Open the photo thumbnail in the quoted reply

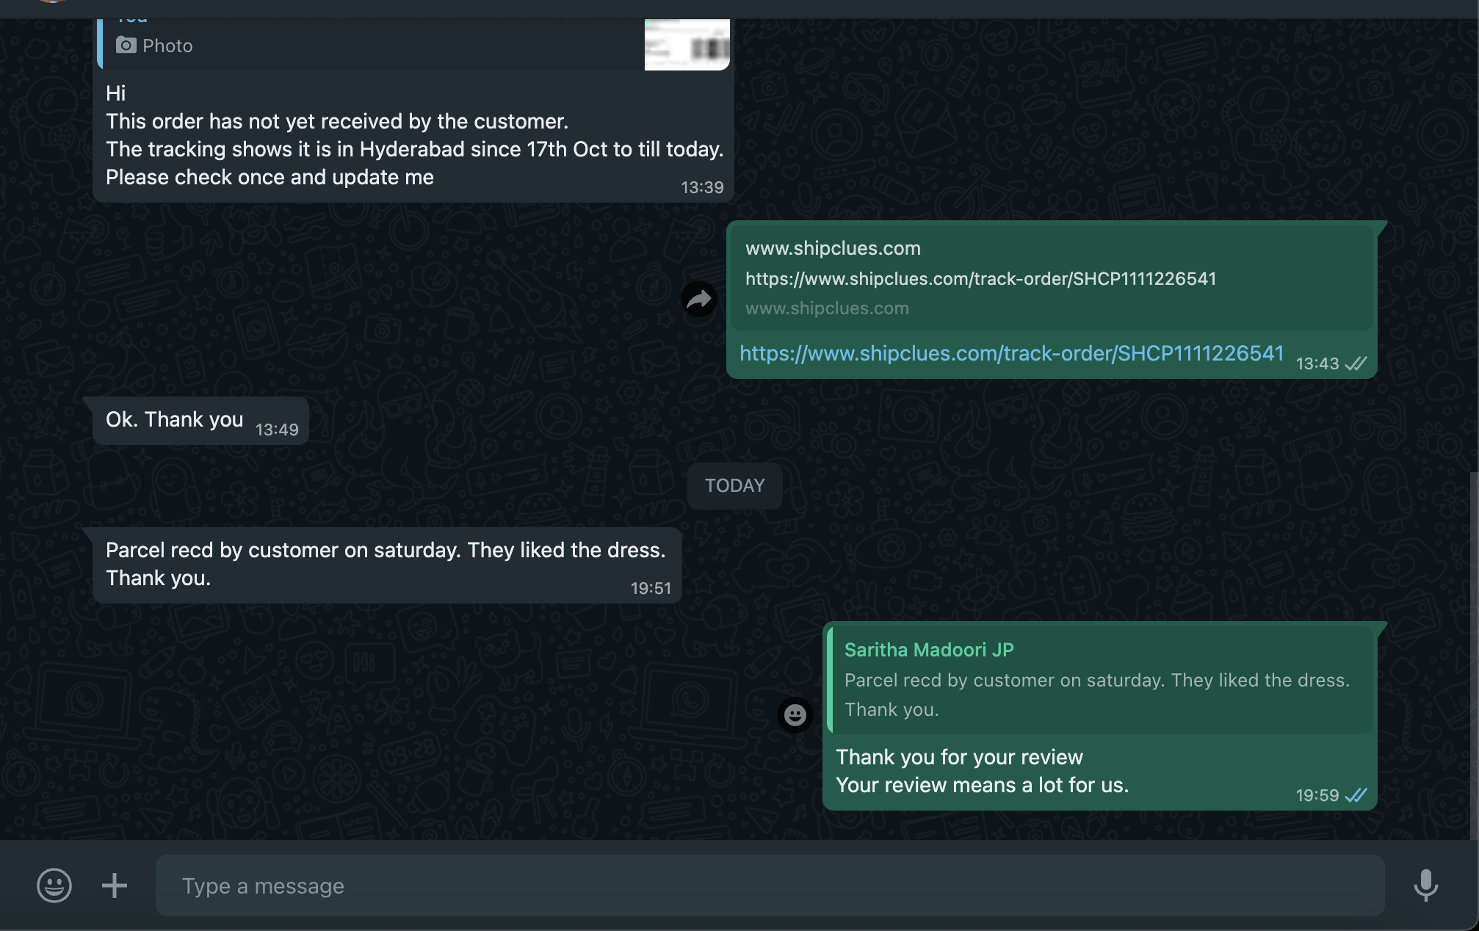click(687, 46)
